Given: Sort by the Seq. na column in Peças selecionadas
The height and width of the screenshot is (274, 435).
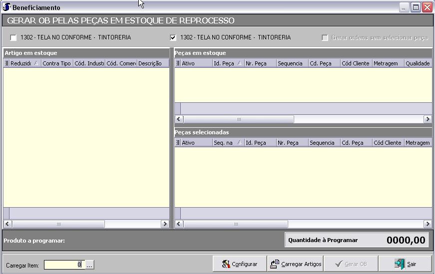Looking at the screenshot, I should point(228,143).
